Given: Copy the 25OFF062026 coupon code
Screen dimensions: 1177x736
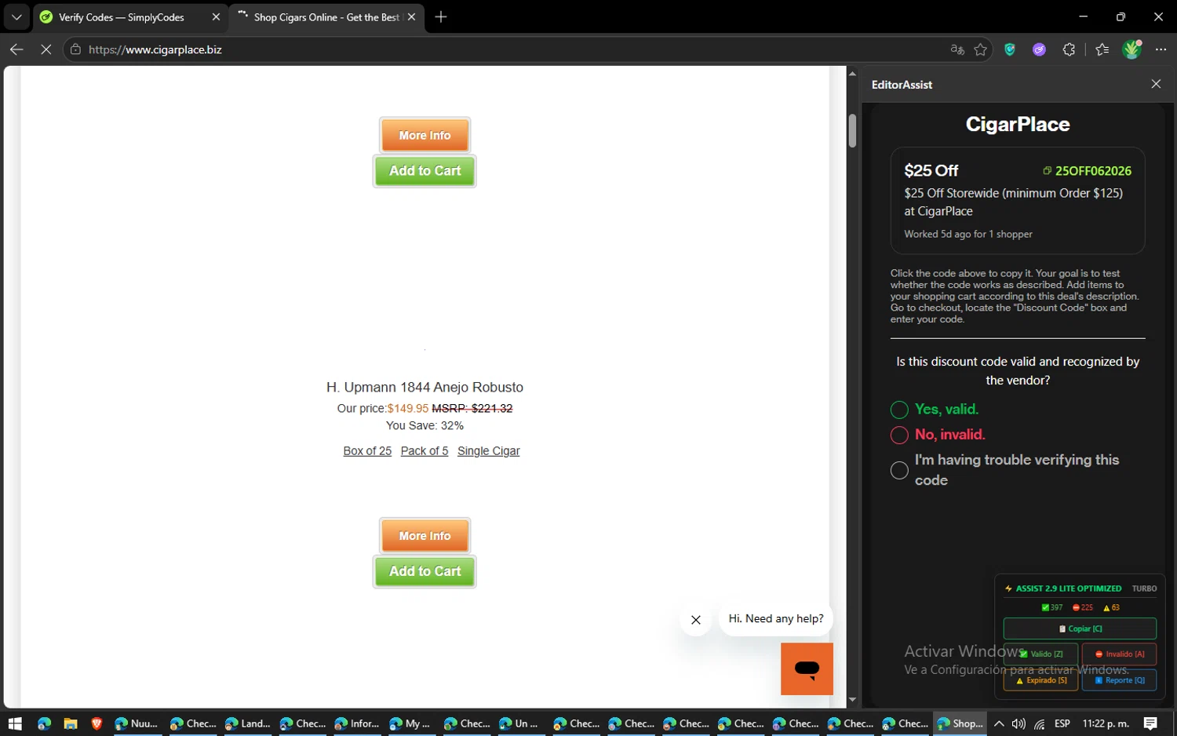Looking at the screenshot, I should tap(1087, 171).
